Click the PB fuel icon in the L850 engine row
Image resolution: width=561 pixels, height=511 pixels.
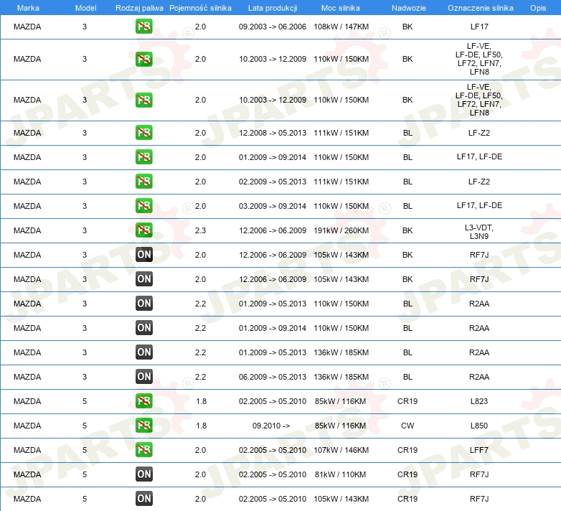tap(144, 426)
